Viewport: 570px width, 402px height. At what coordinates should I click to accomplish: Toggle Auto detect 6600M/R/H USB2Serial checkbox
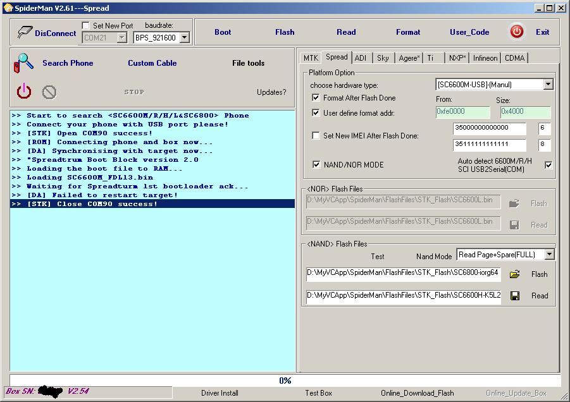pyautogui.click(x=548, y=165)
